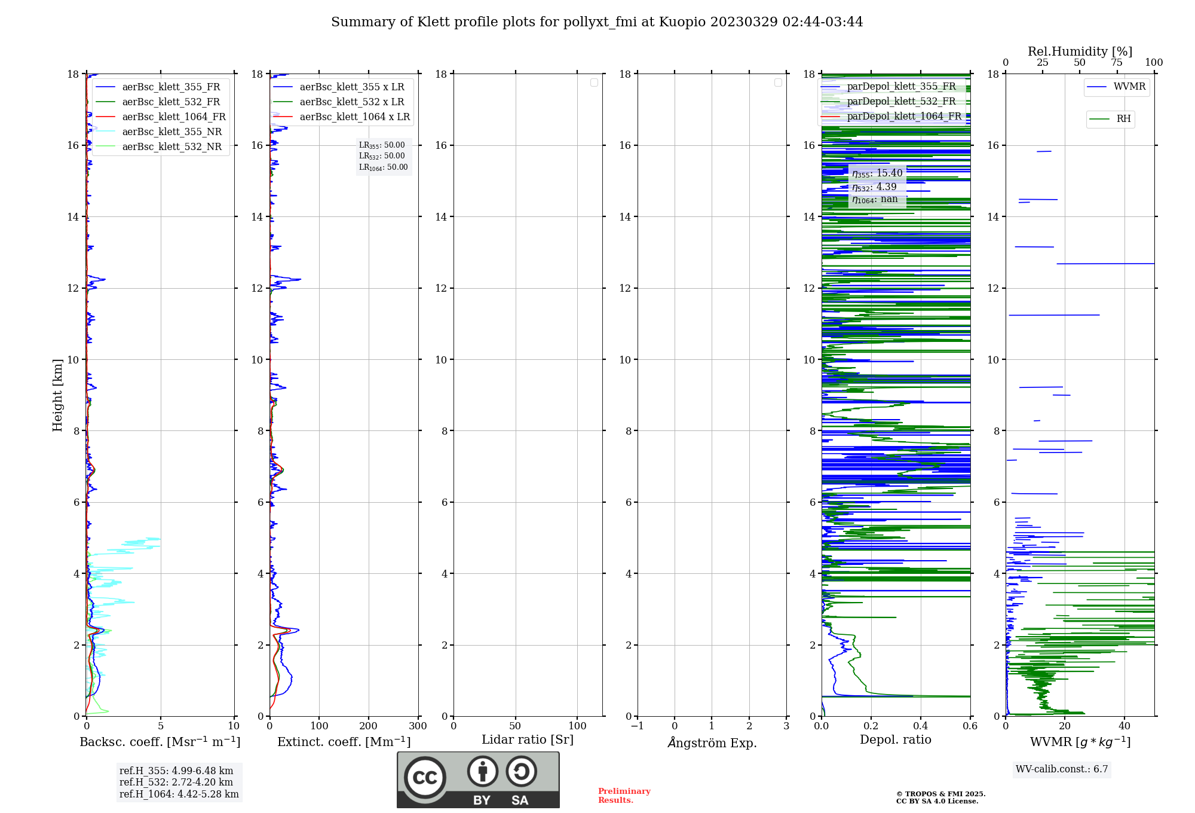The height and width of the screenshot is (813, 1195).
Task: Click the Depol. ratio axis label
Action: click(x=896, y=739)
